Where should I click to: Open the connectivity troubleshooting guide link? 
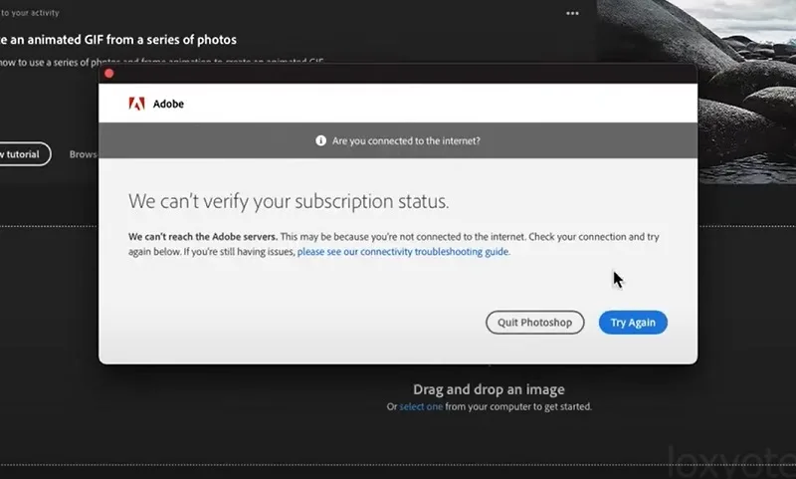[403, 251]
